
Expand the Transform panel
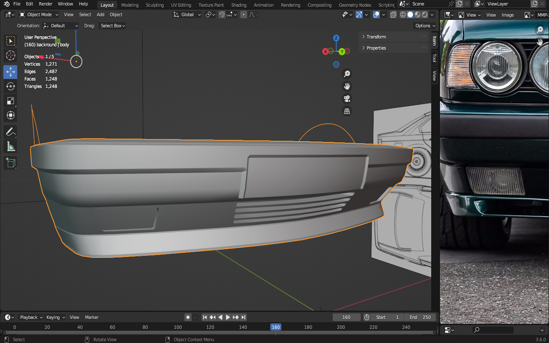[x=376, y=37]
